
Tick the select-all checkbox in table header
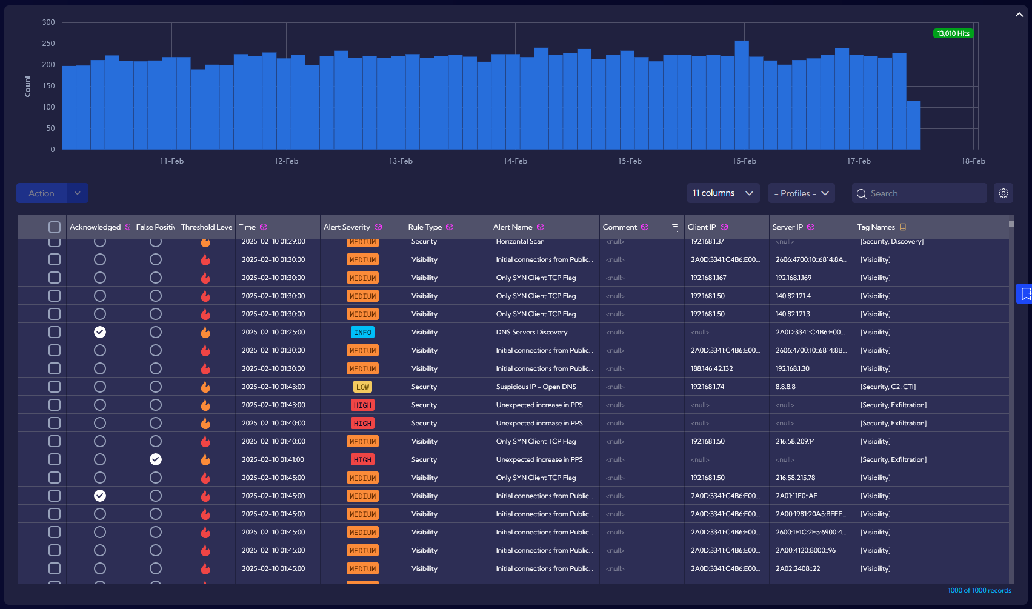55,227
